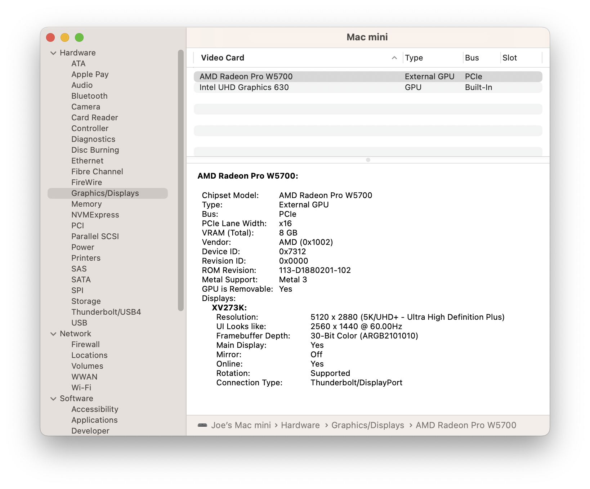Select Volumes in the sidebar
The height and width of the screenshot is (489, 590).
pos(88,366)
